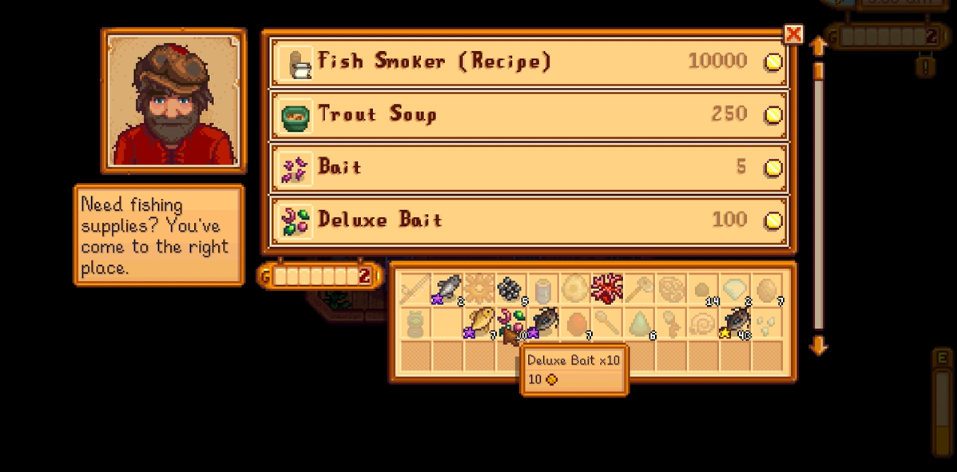Select the gold-star fish stack of 48
957x472 pixels.
tap(735, 323)
